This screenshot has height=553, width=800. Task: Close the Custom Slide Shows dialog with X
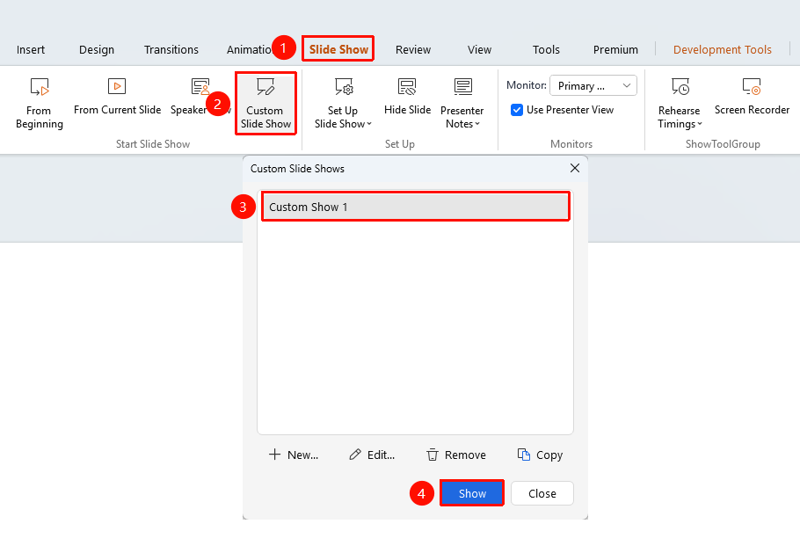click(574, 168)
